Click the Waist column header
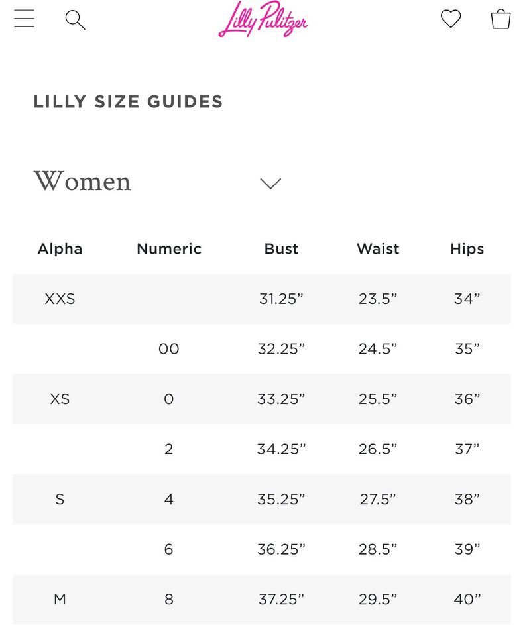Screen dimensions: 531x636 click(x=378, y=248)
